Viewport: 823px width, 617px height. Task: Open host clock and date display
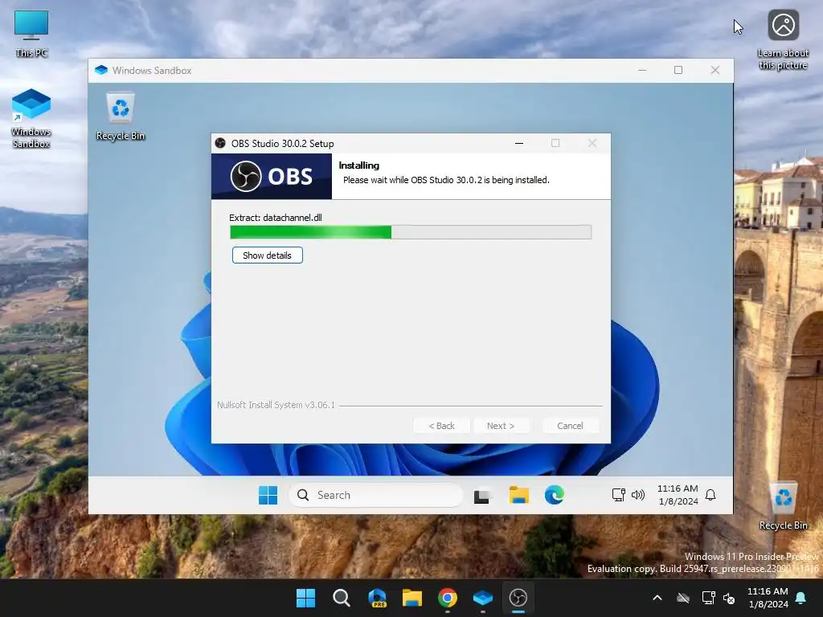[x=768, y=598]
